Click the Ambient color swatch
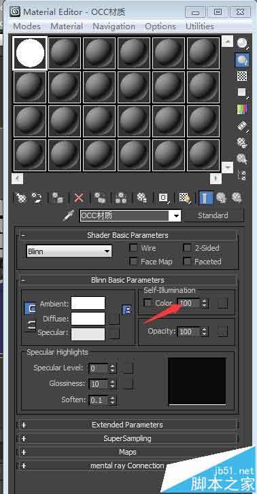 point(88,303)
